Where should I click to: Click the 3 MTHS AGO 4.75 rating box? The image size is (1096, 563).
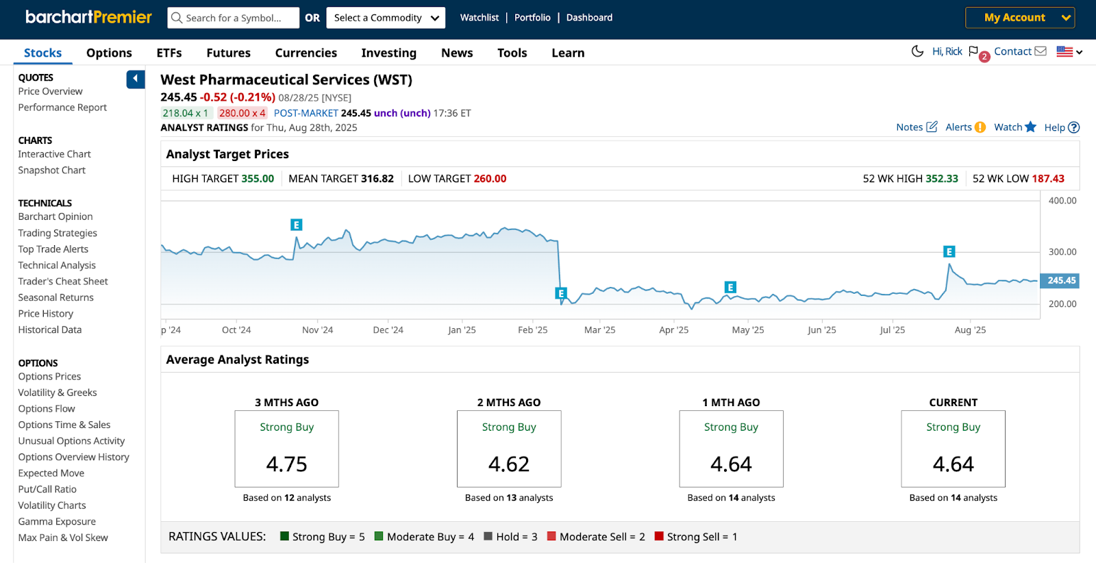click(286, 449)
